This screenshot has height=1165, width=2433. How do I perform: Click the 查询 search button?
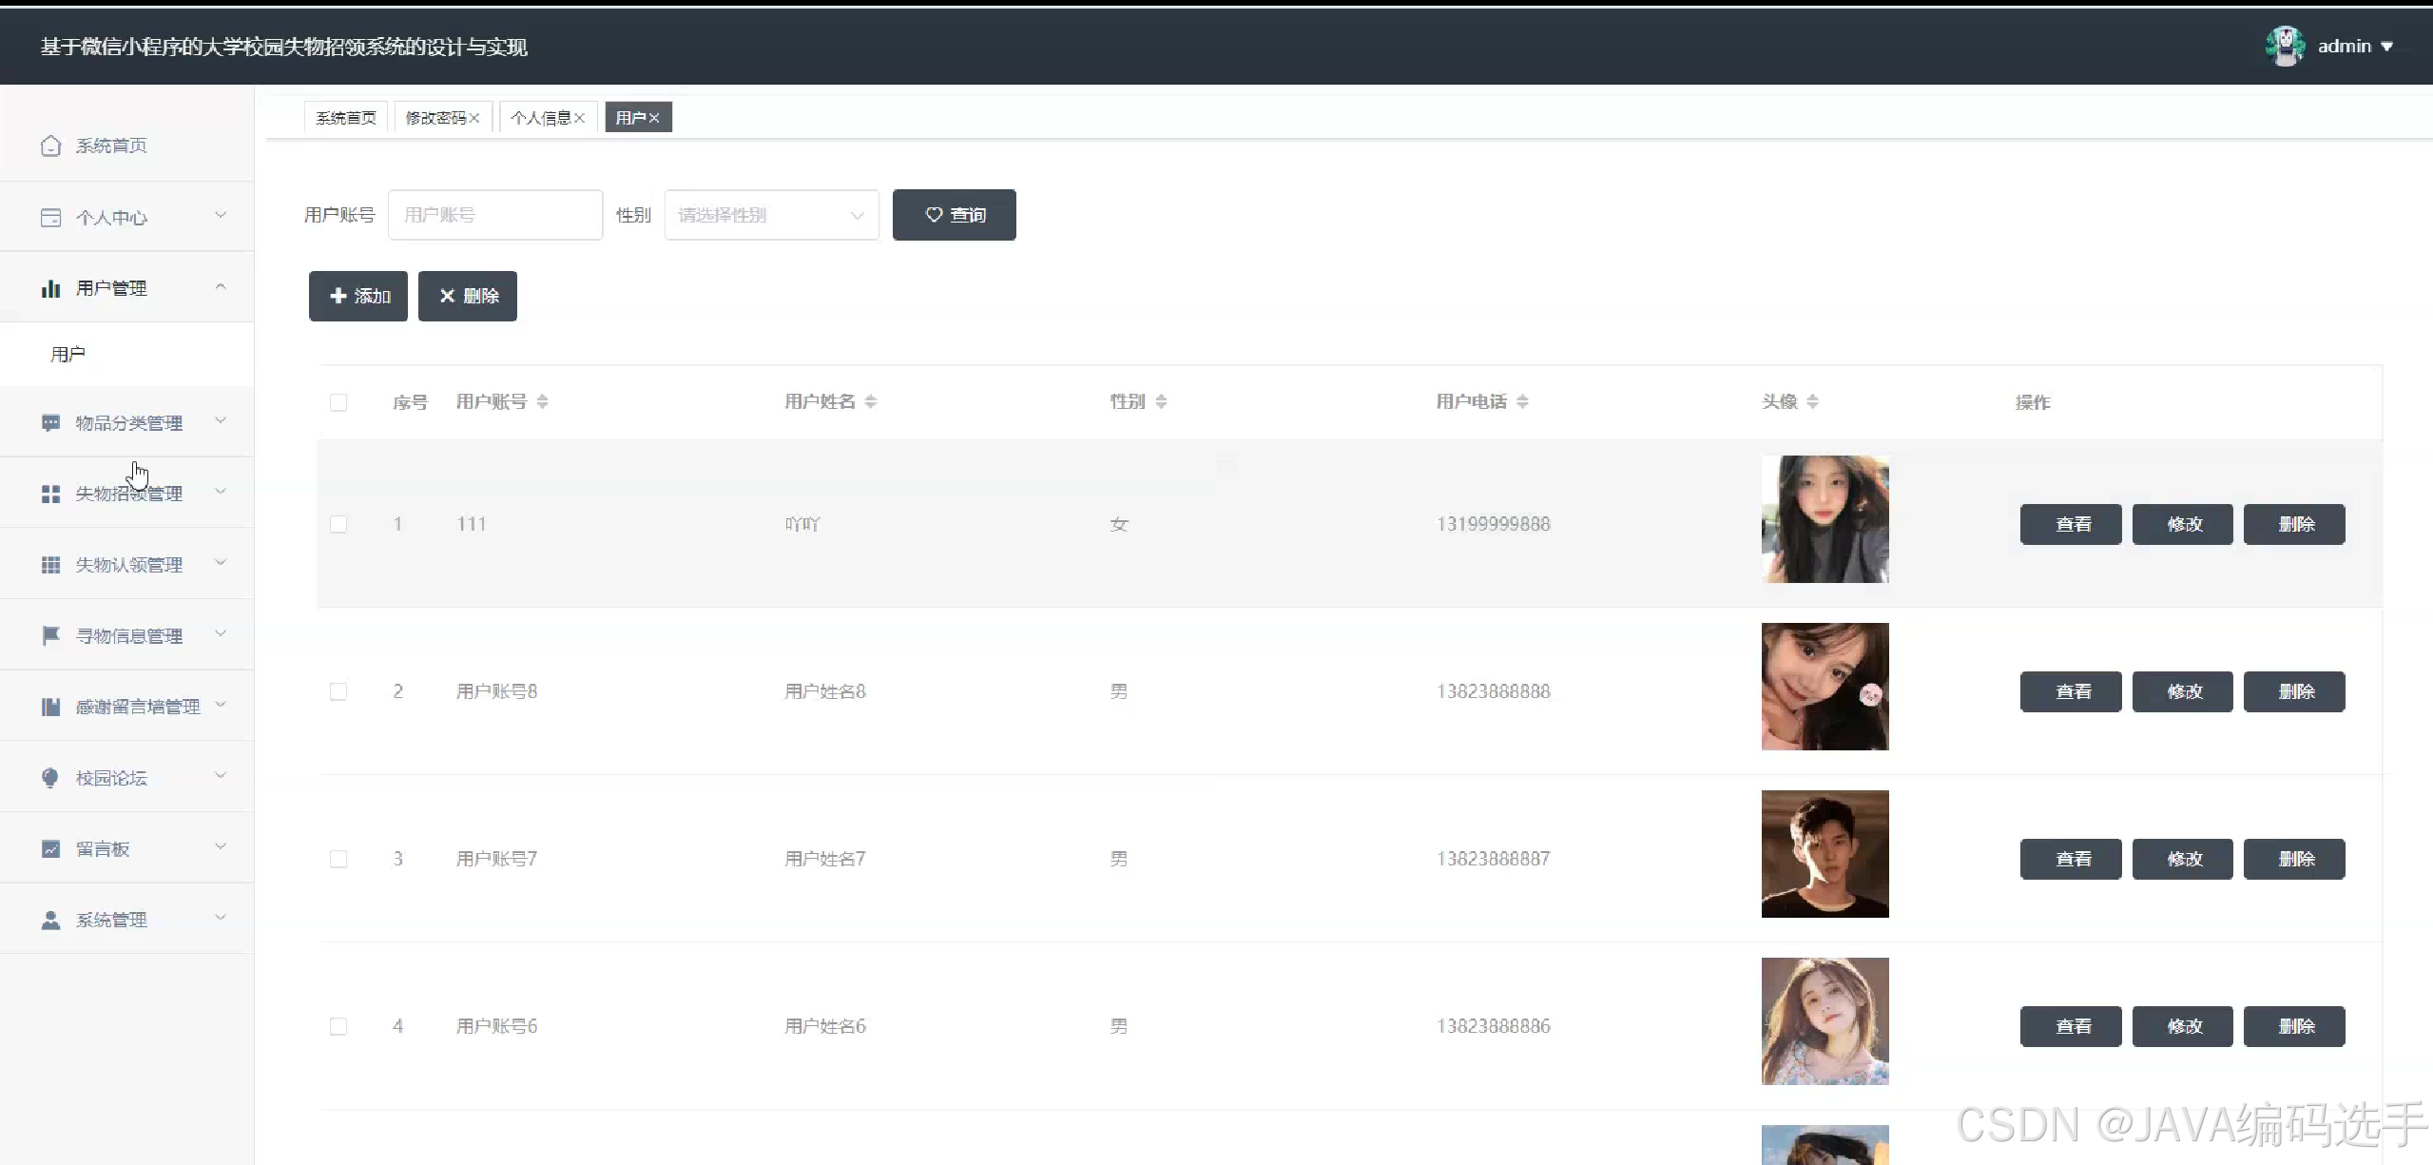955,215
